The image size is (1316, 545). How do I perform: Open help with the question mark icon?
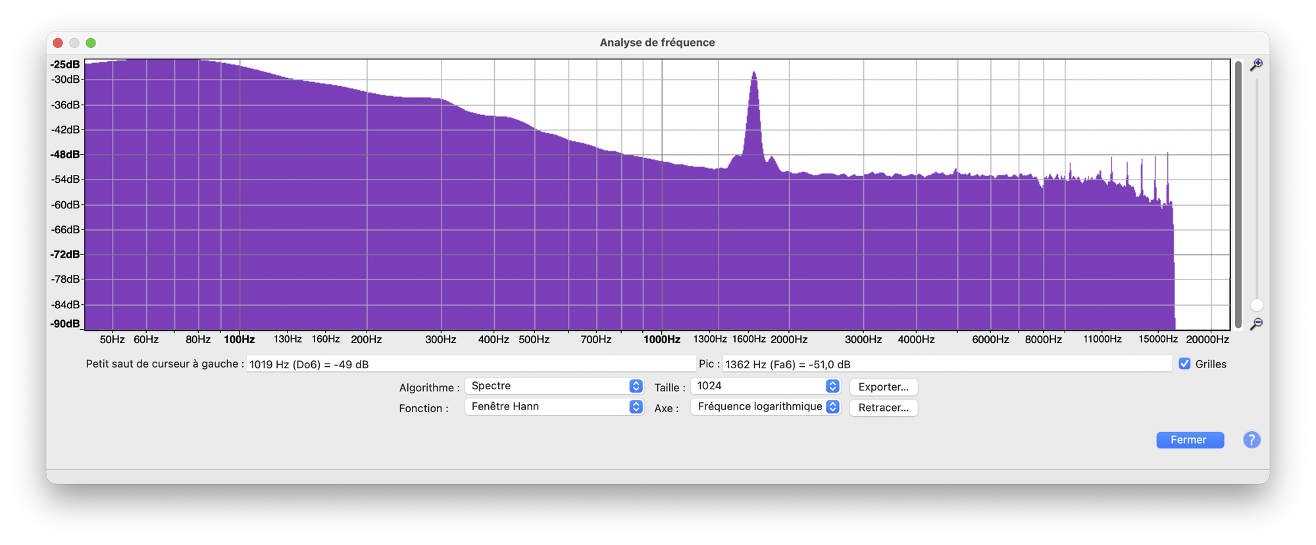tap(1252, 440)
